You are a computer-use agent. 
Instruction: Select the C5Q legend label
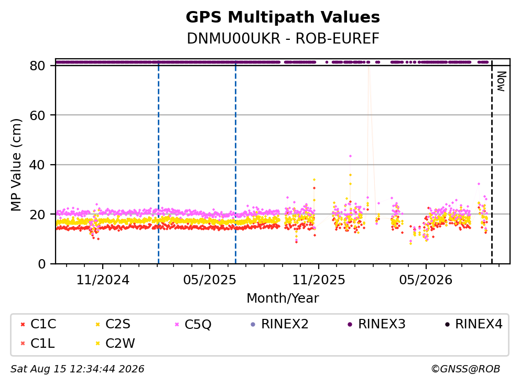tap(198, 324)
